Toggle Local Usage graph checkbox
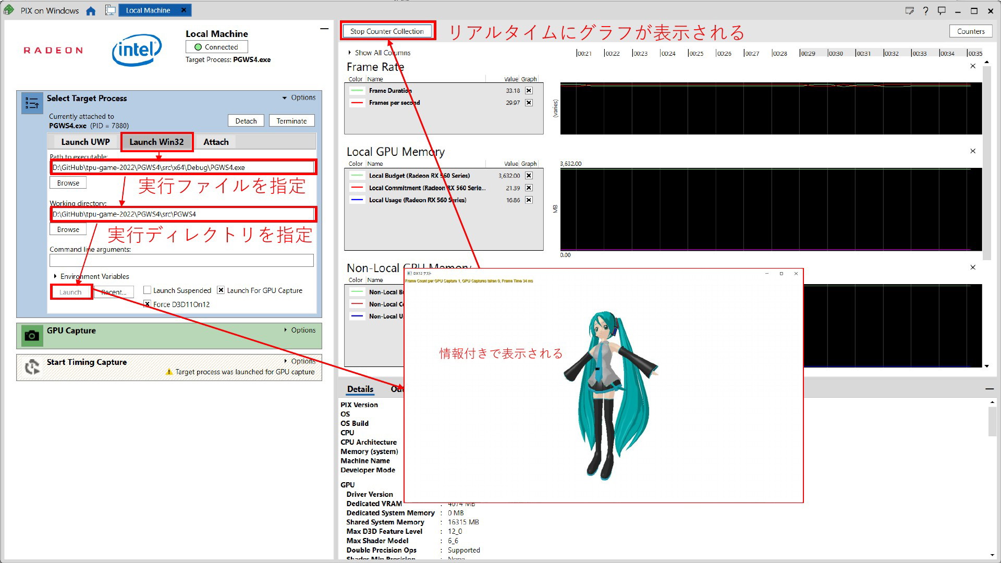The image size is (1001, 563). coord(529,200)
